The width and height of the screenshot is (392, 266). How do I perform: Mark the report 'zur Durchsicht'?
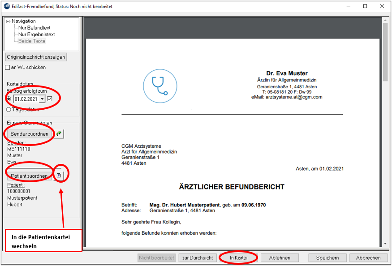coord(198,258)
